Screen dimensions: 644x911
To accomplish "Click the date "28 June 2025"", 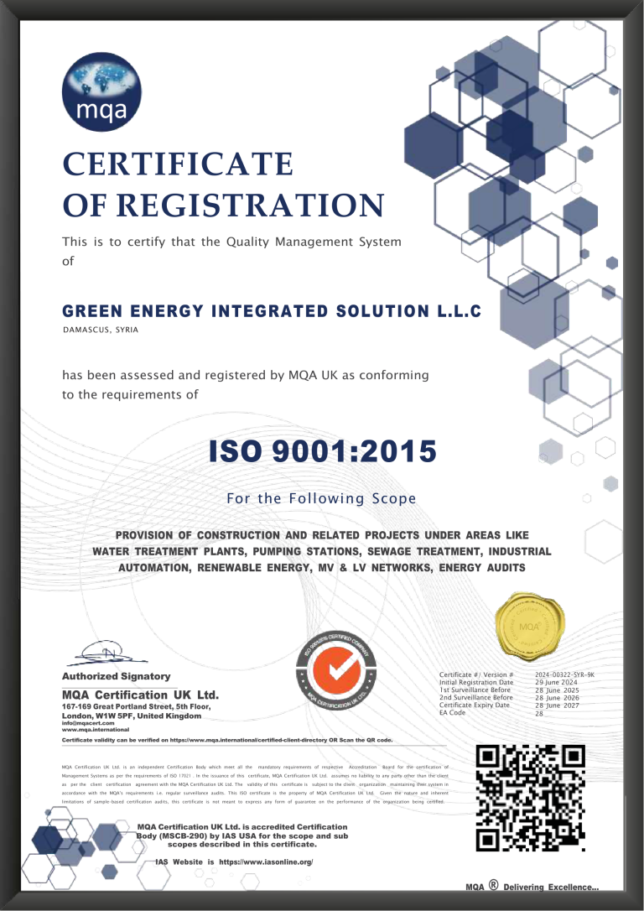I will [x=557, y=690].
